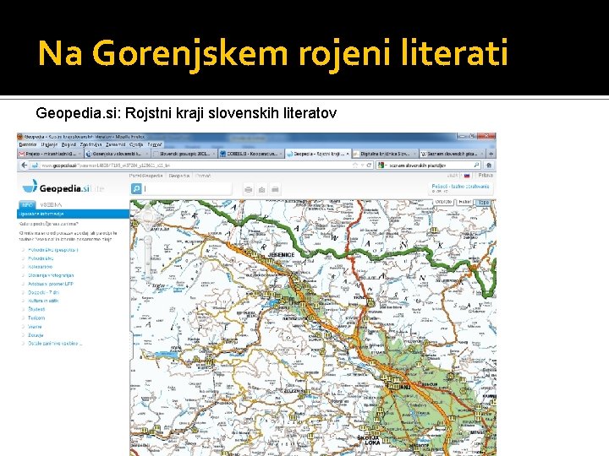
Task: Click the print icon in Geopedia toolbar
Action: 249,190
